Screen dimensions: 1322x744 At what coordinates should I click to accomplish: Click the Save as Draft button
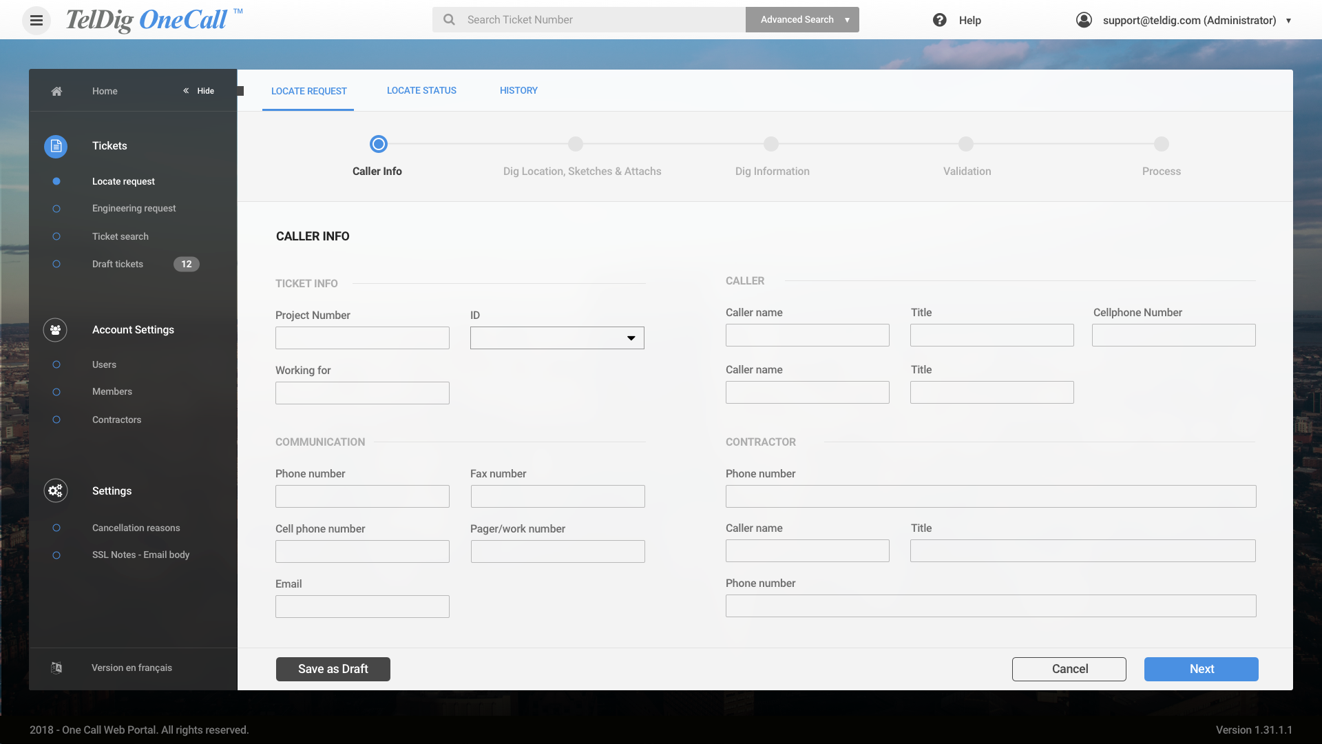(x=333, y=669)
